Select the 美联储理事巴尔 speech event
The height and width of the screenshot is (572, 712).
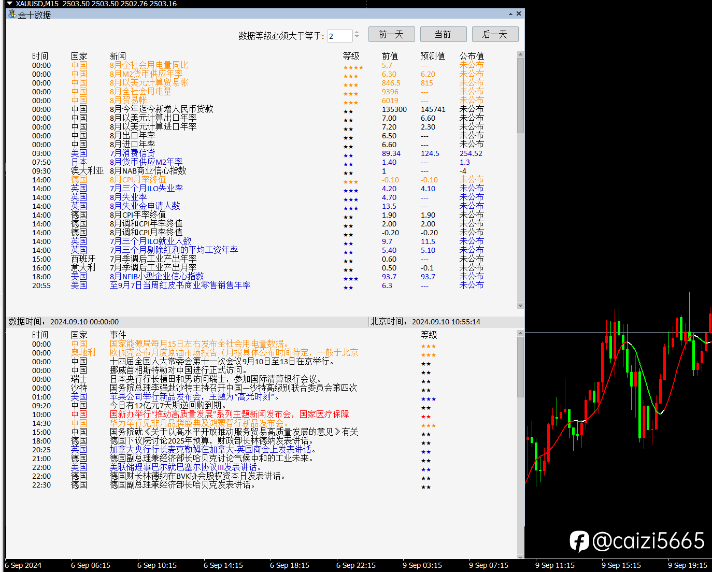point(234,467)
